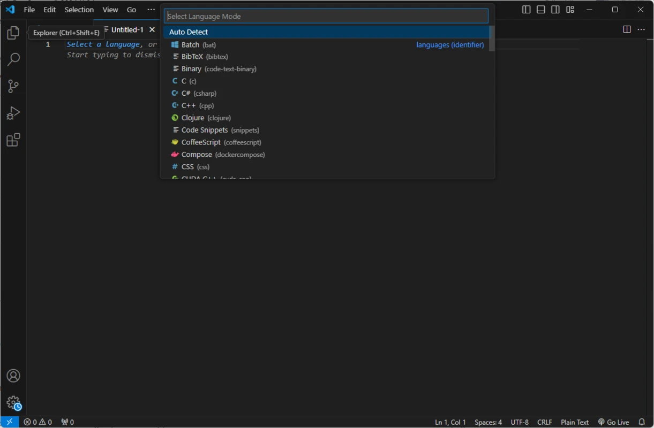
Task: Open the Edit menu
Action: (50, 10)
